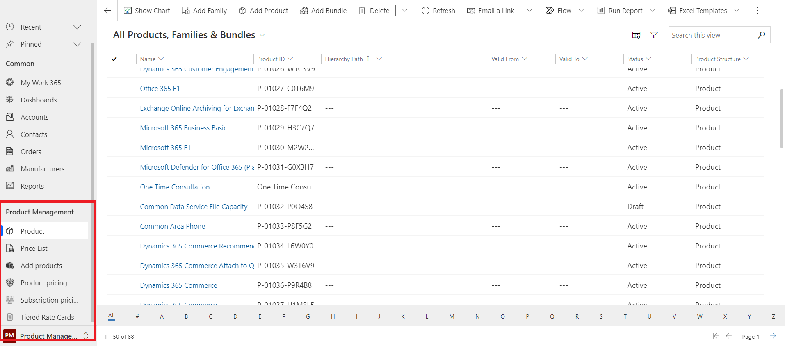The width and height of the screenshot is (785, 346).
Task: Open the Microsoft 365 Business Basic record
Action: (183, 128)
